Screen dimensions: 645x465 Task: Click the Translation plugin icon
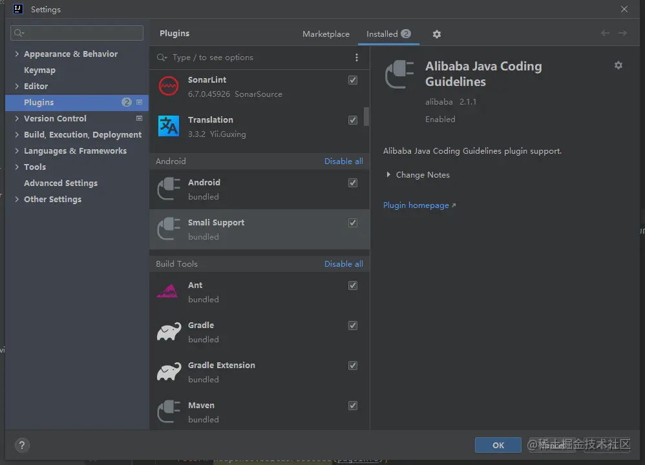pos(169,127)
